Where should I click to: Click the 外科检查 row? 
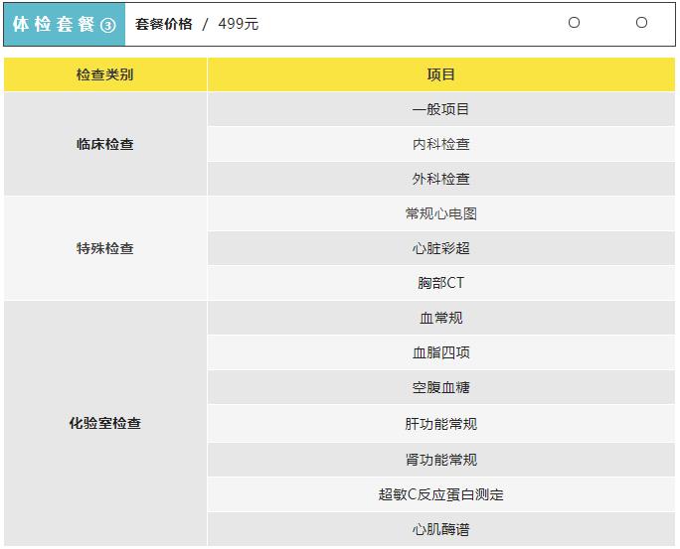(x=440, y=179)
